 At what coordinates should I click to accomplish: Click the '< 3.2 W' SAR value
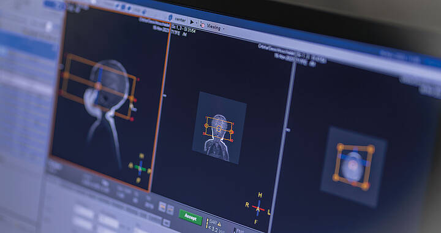point(217,229)
